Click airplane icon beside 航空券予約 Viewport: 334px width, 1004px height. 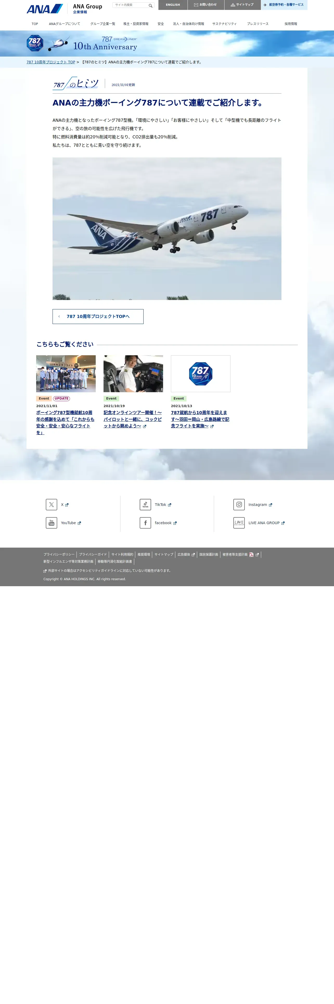coord(265,5)
